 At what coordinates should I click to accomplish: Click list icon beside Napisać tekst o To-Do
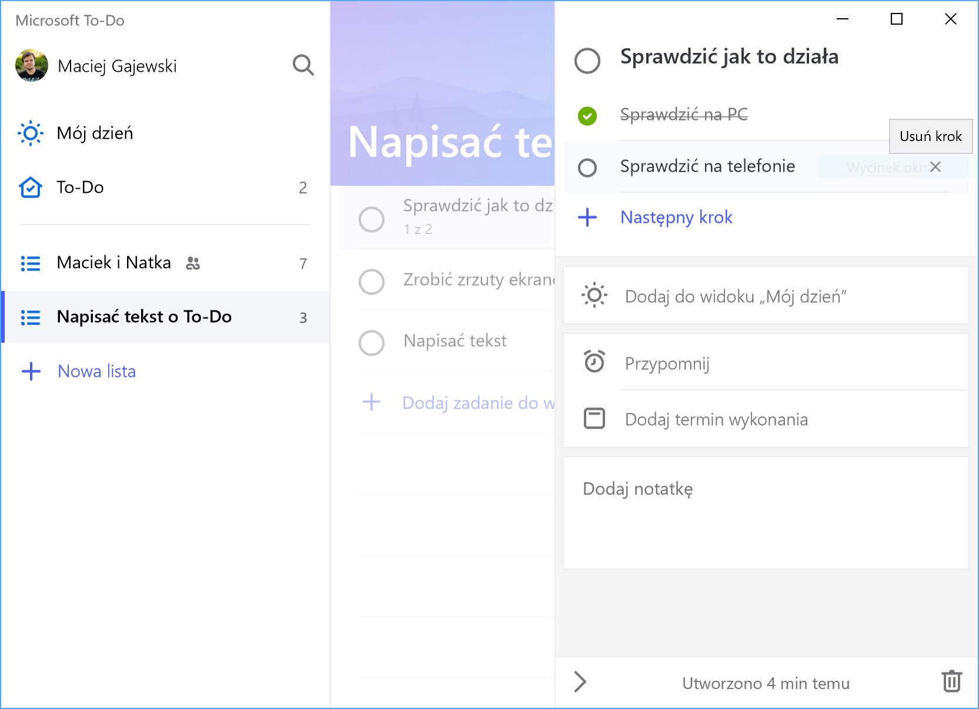click(x=31, y=317)
